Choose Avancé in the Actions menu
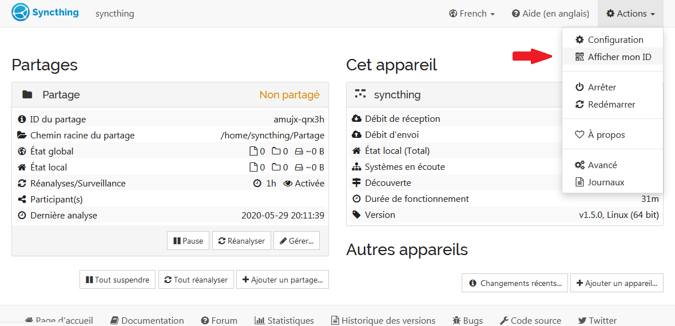Viewport: 675px width, 326px height. (602, 165)
